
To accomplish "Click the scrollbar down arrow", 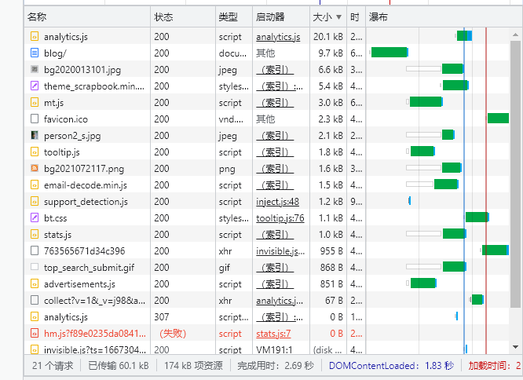I will pyautogui.click(x=516, y=346).
